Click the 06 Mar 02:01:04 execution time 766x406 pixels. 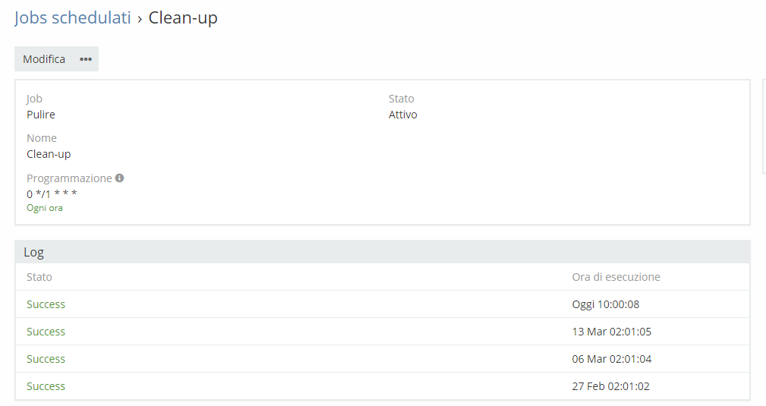[x=610, y=359]
